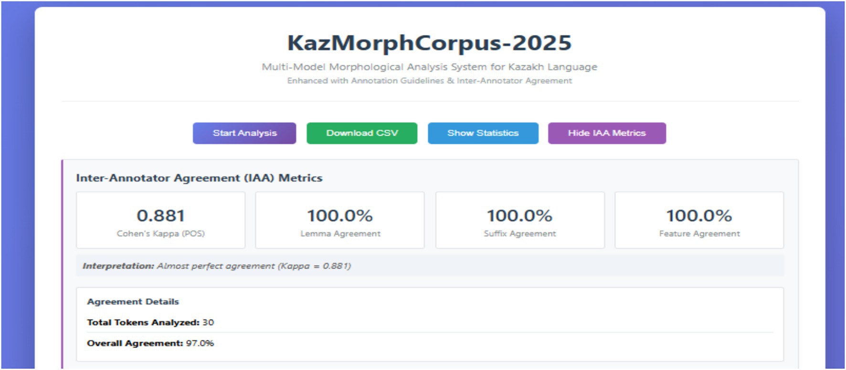Click the 100.0% value above Feature Agreement
Viewport: 846px width, 370px height.
699,216
